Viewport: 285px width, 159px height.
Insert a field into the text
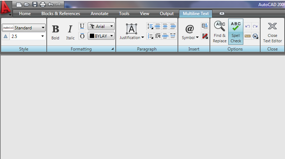click(204, 26)
